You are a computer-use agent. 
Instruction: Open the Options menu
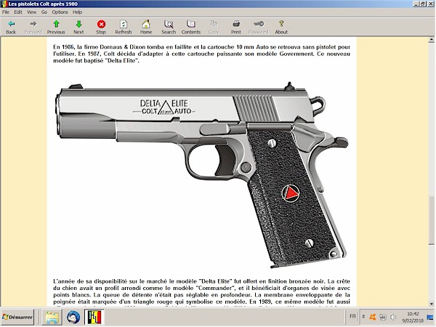60,12
